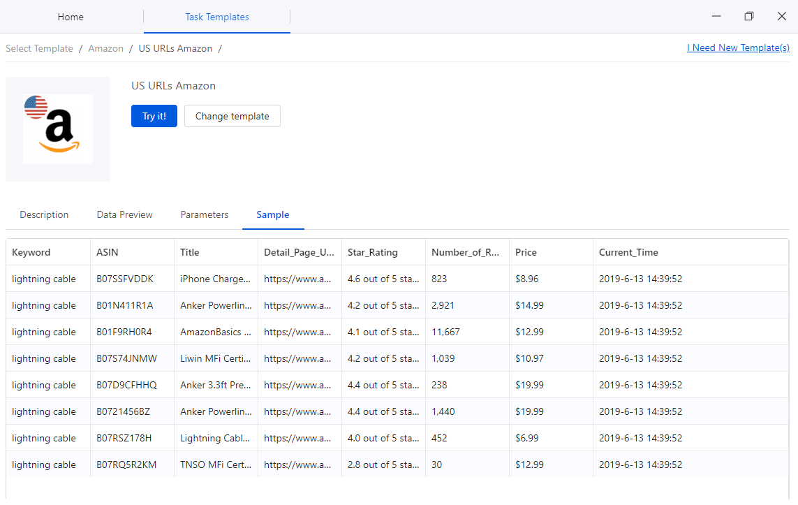Close the application window

(781, 16)
